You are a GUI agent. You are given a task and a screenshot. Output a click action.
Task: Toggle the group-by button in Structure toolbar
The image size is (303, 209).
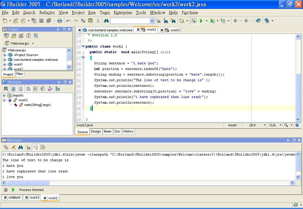(21, 89)
